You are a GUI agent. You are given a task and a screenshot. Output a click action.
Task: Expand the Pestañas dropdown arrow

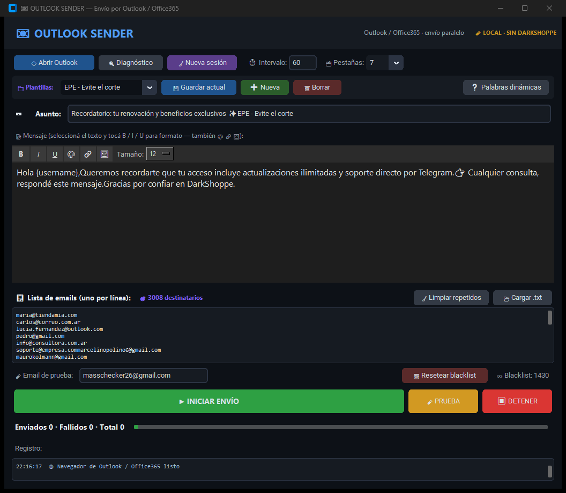[396, 63]
